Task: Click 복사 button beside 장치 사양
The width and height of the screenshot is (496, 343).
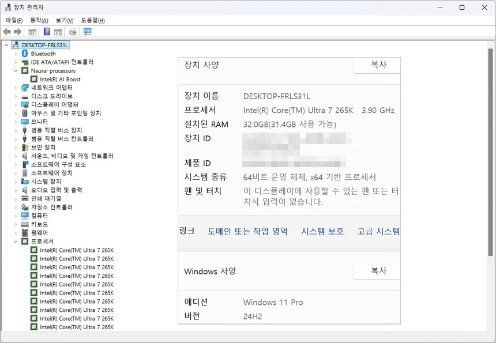Action: [x=377, y=65]
